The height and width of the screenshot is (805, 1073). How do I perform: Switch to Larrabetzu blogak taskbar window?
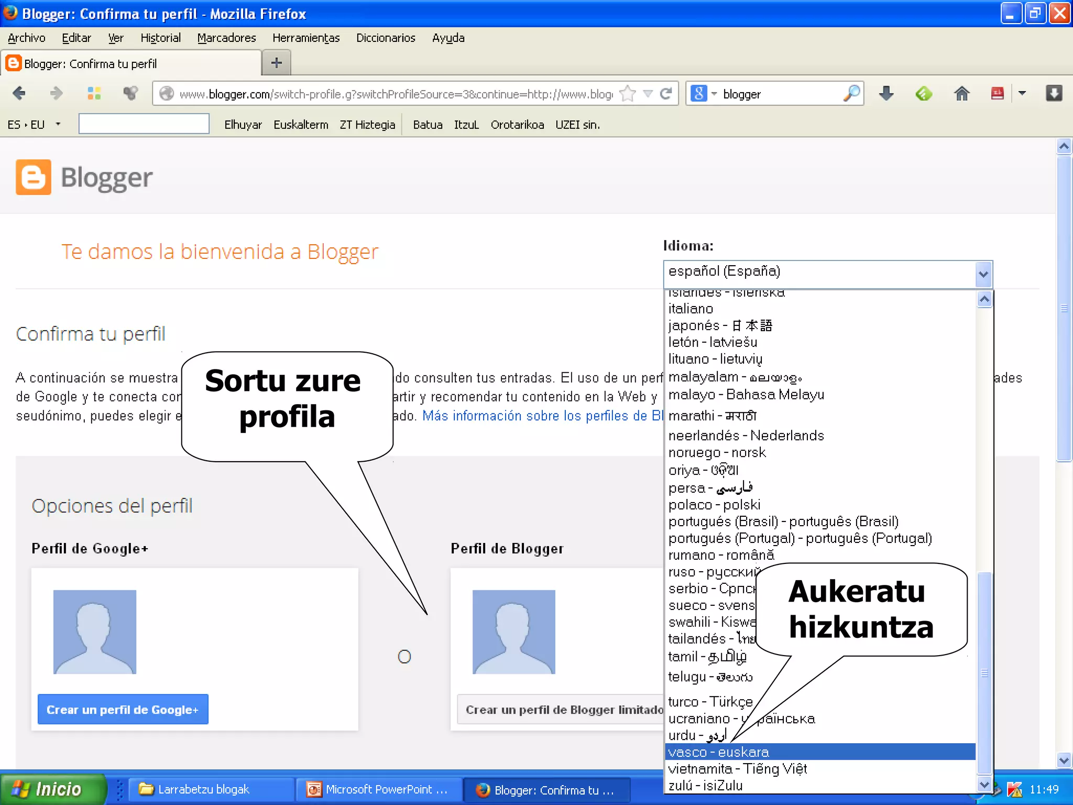(211, 789)
